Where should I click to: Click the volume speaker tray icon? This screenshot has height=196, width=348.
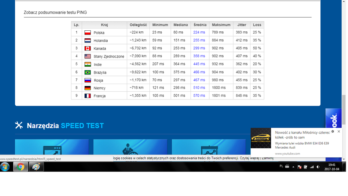[x=318, y=167]
